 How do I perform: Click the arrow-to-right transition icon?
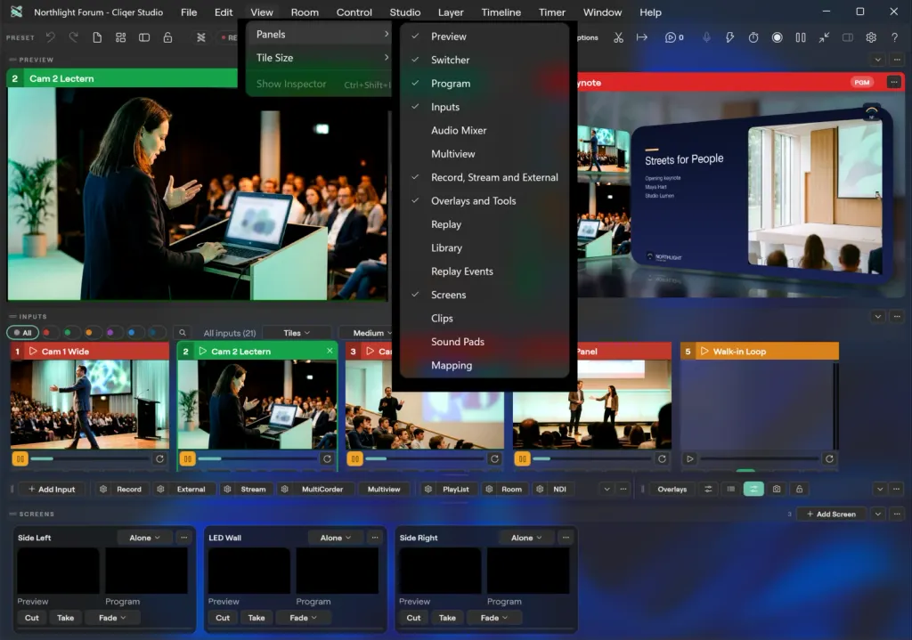click(x=641, y=37)
